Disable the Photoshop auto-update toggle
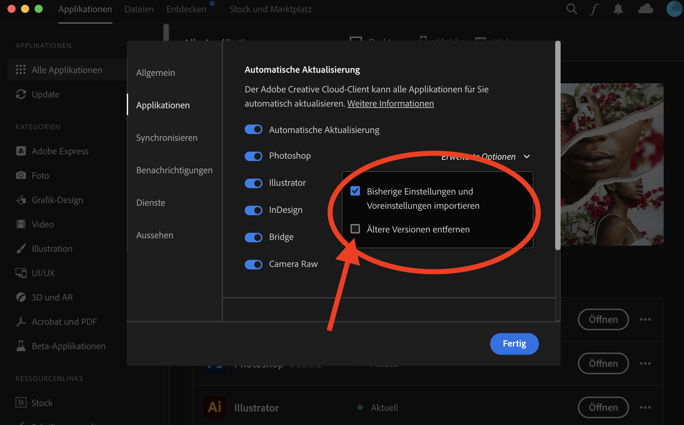Image resolution: width=684 pixels, height=425 pixels. [x=254, y=156]
